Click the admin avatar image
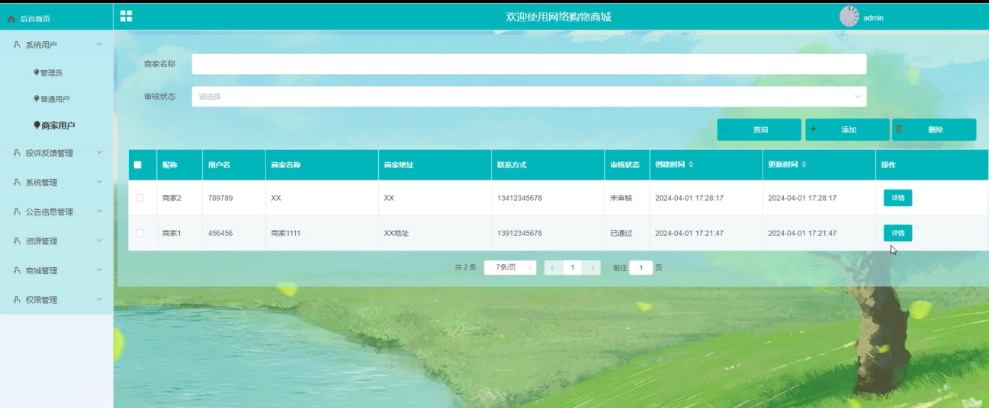Screen dimensions: 989x408 [849, 17]
